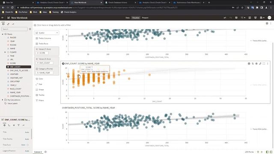Open the General properties tab icon
The image size is (274, 154).
(x=5, y=125)
